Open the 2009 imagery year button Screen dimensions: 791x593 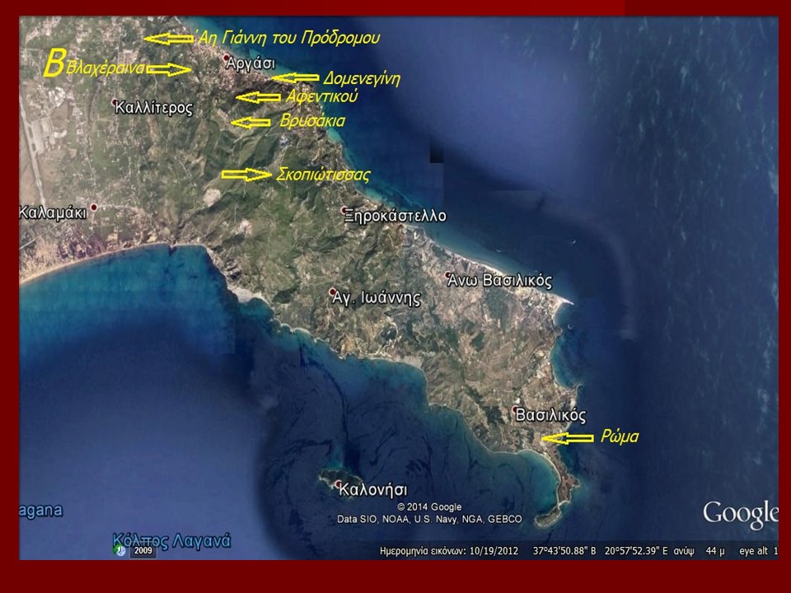[x=143, y=550]
